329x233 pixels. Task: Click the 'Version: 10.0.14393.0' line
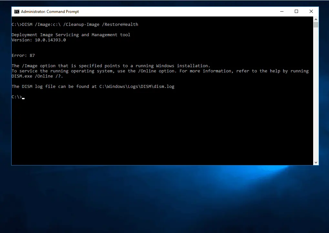39,40
